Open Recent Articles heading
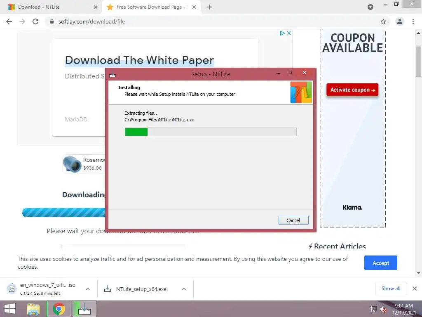The image size is (422, 317). click(x=337, y=246)
